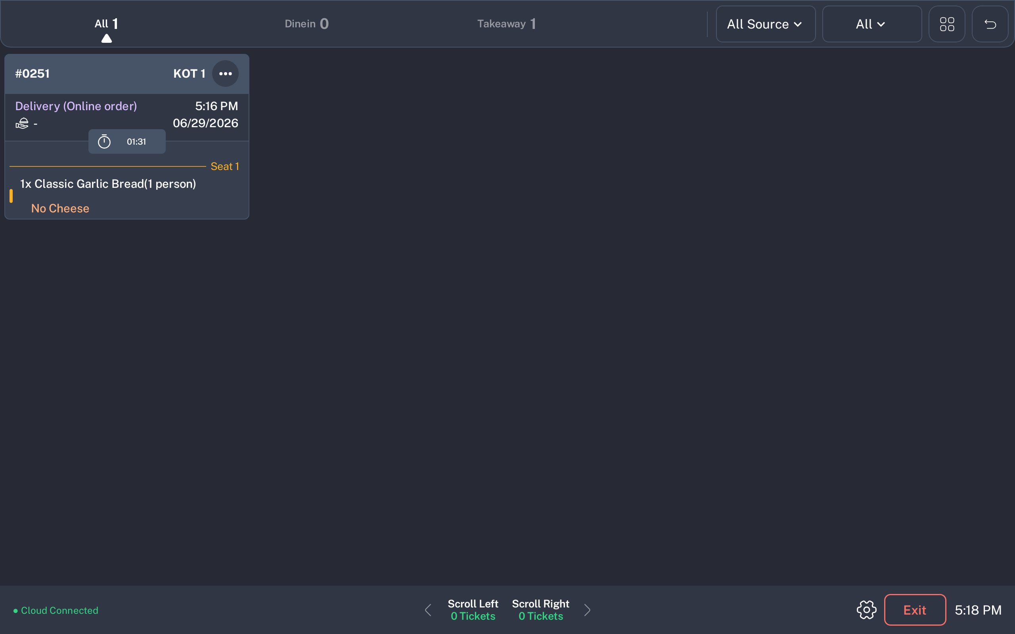Image resolution: width=1015 pixels, height=634 pixels.
Task: Click Scroll Left 0 Tickets
Action: click(473, 610)
